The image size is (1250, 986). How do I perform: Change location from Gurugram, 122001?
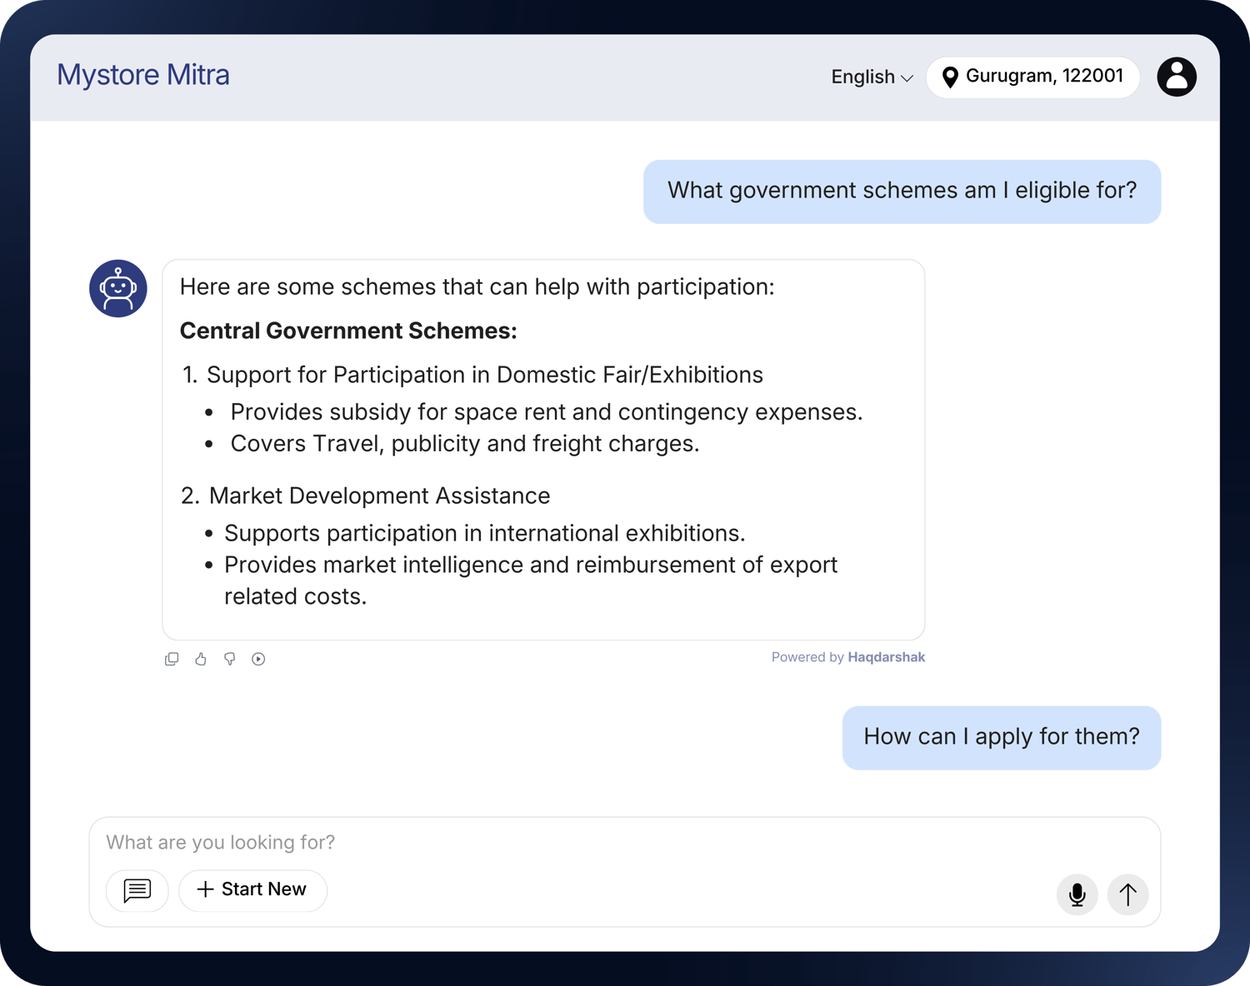(1043, 77)
